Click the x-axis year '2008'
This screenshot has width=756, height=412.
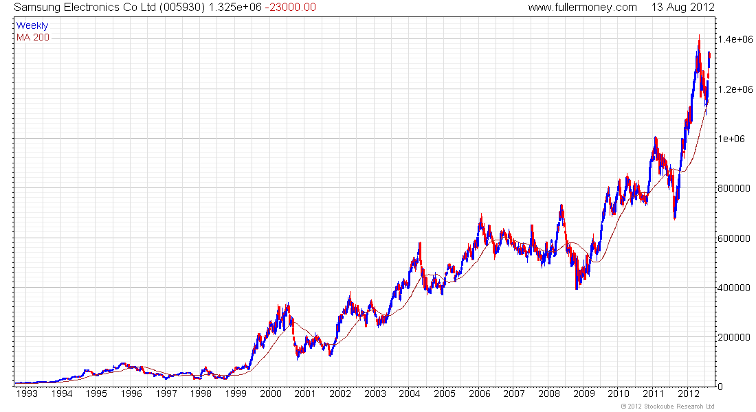549,393
